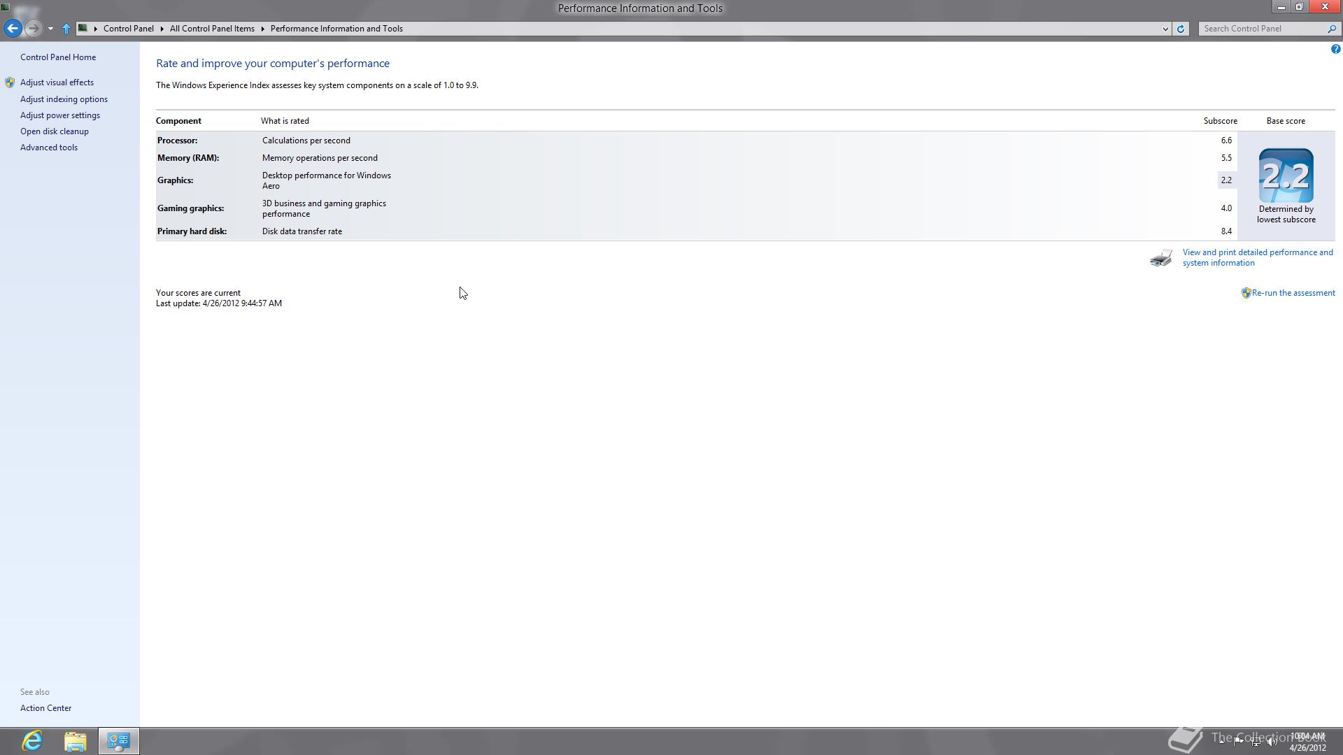Image resolution: width=1343 pixels, height=755 pixels.
Task: Open Adjust visual effects
Action: [57, 82]
